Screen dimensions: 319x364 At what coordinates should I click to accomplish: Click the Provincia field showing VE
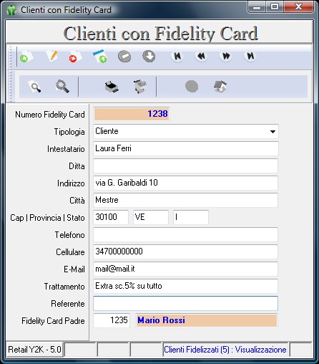[151, 217]
